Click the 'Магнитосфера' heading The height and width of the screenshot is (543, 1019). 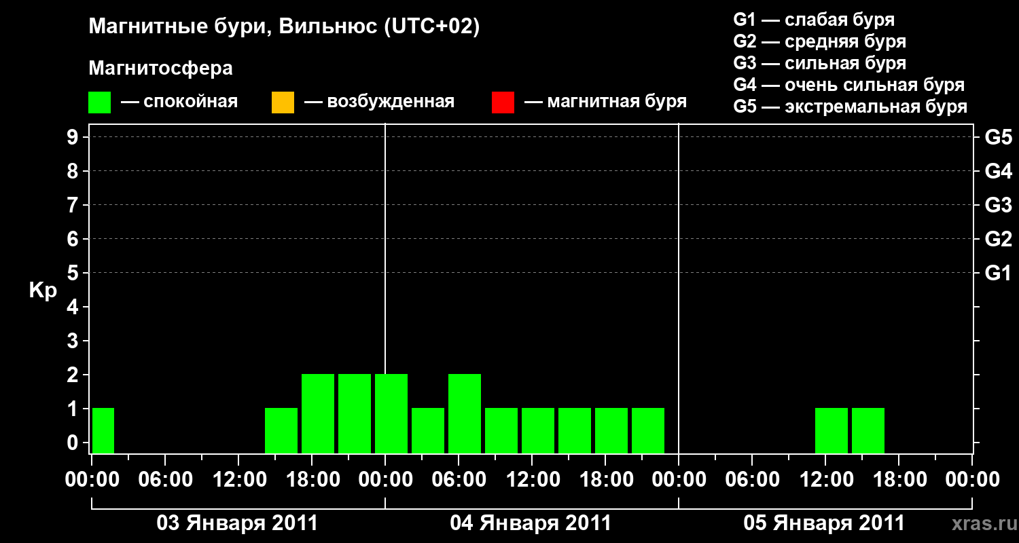pyautogui.click(x=161, y=69)
